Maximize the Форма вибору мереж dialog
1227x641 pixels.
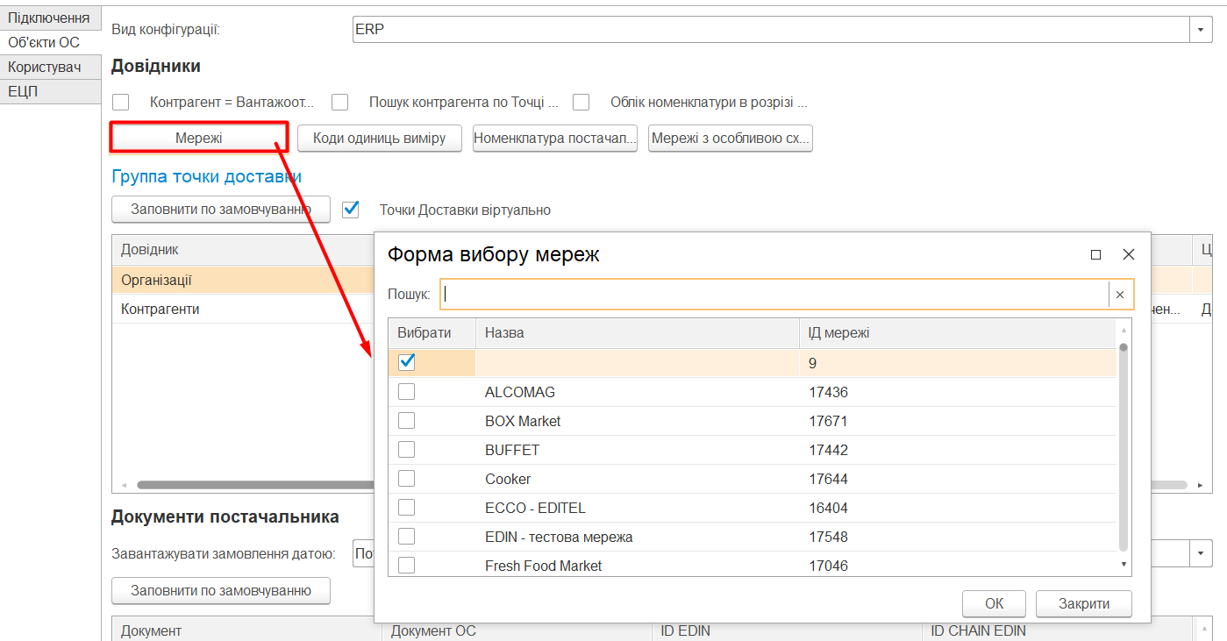click(1095, 254)
